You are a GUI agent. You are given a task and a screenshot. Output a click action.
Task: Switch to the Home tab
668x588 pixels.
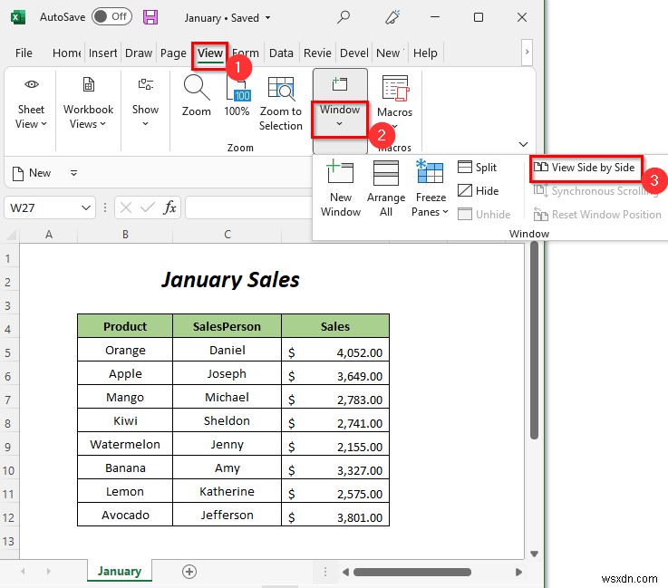click(x=66, y=53)
